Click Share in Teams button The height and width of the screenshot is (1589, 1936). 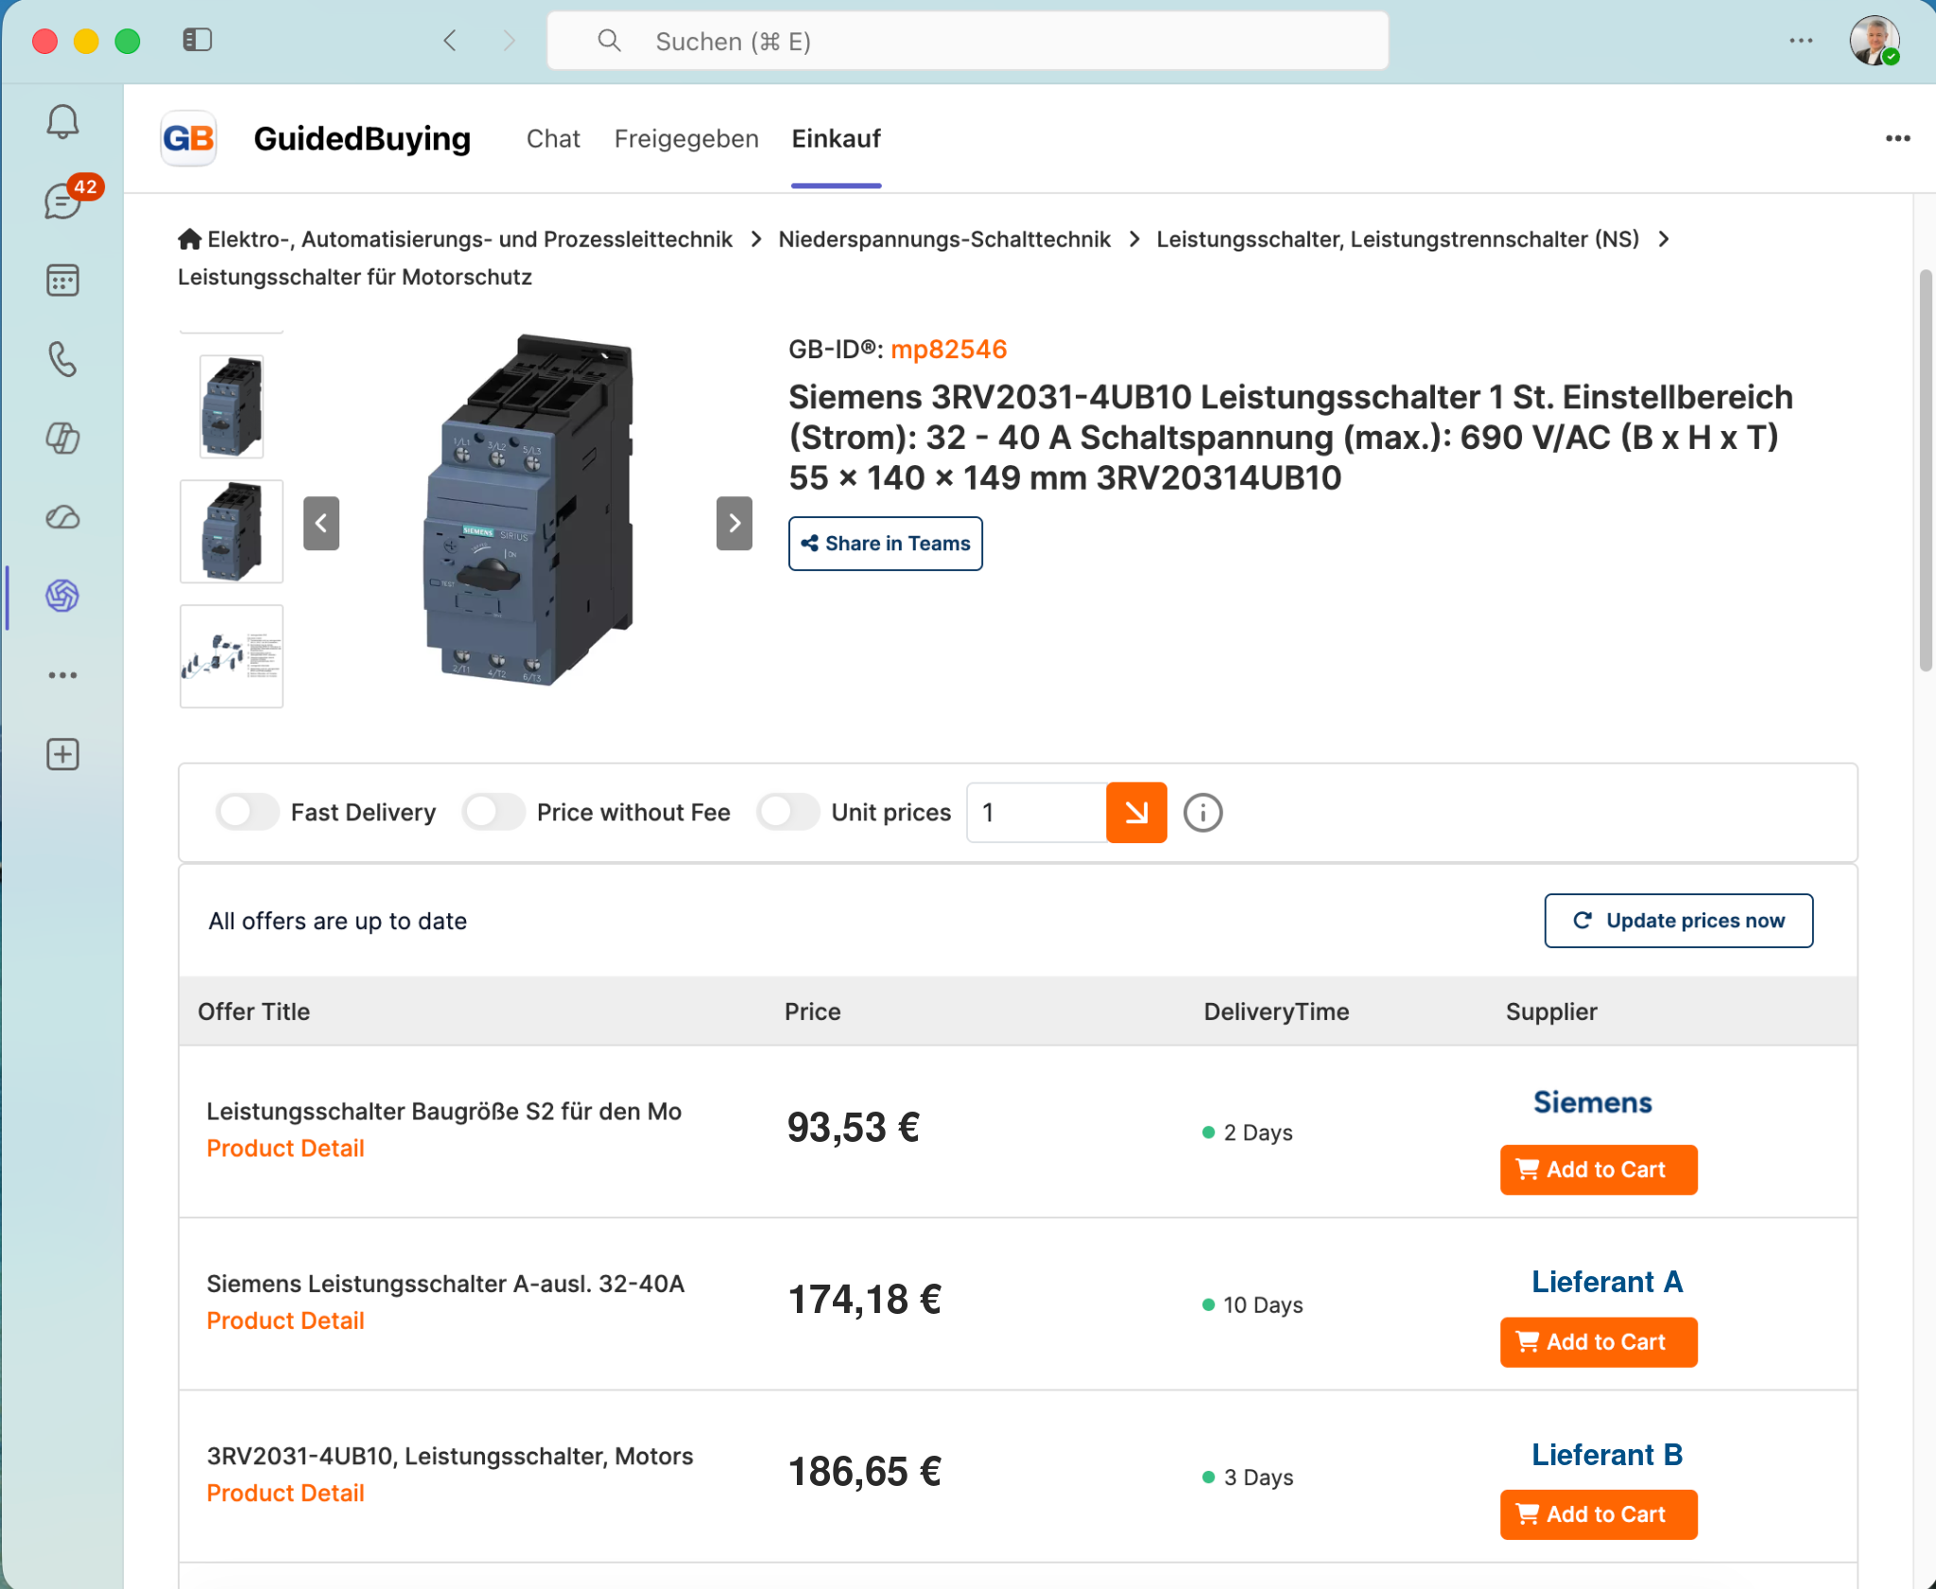[x=885, y=544]
